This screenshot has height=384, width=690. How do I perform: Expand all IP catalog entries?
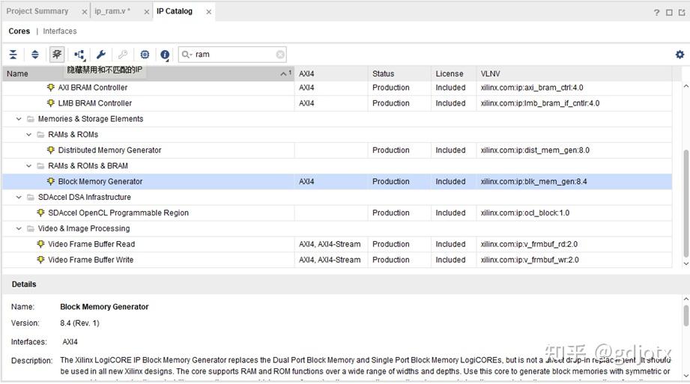click(x=34, y=55)
